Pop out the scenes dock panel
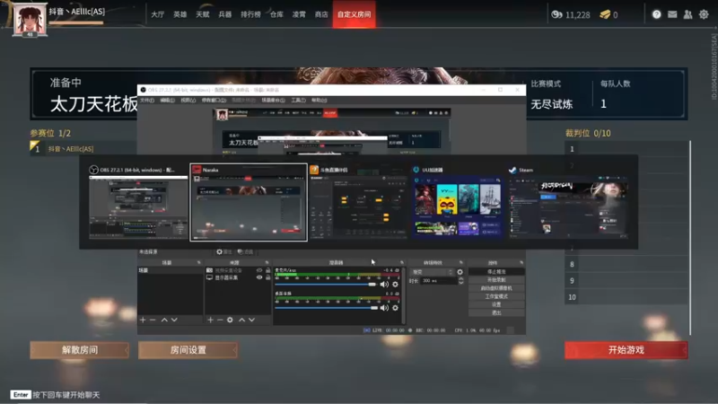Image resolution: width=718 pixels, height=404 pixels. click(198, 262)
